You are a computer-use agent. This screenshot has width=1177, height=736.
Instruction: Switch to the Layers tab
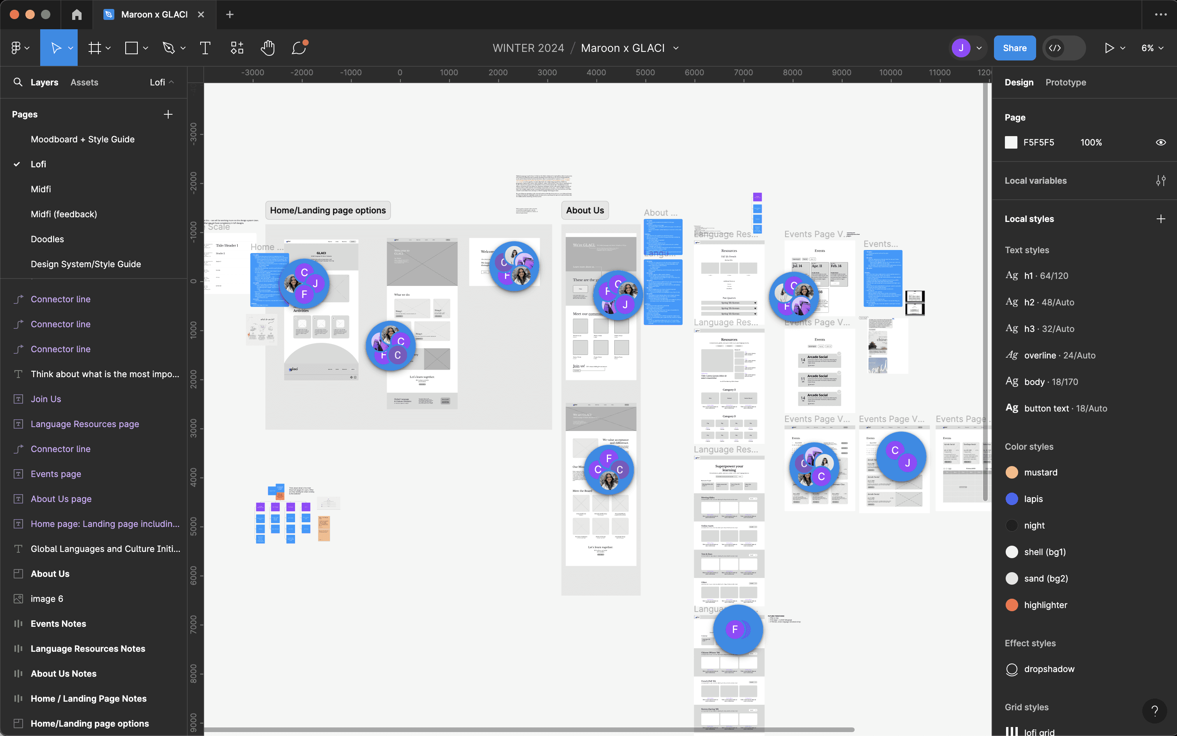(44, 82)
